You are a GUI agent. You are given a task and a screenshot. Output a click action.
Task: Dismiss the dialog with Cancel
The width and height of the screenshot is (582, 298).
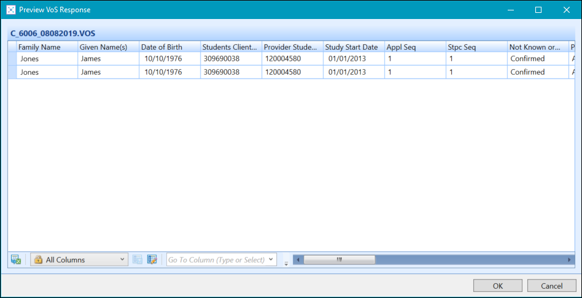pyautogui.click(x=551, y=286)
